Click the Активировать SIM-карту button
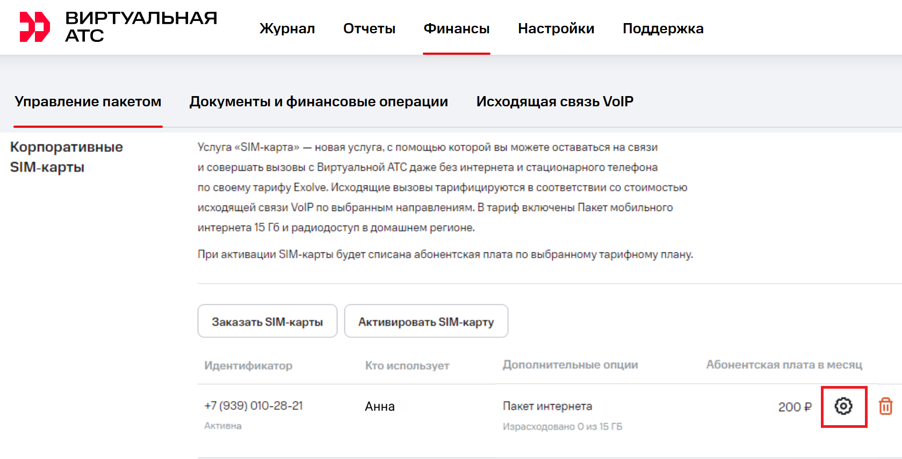 (x=426, y=322)
